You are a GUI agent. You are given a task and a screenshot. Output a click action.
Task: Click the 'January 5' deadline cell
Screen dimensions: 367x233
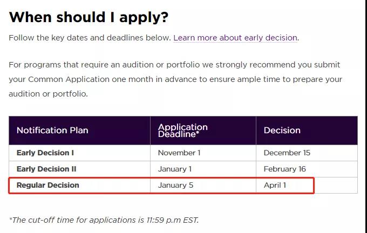(175, 185)
